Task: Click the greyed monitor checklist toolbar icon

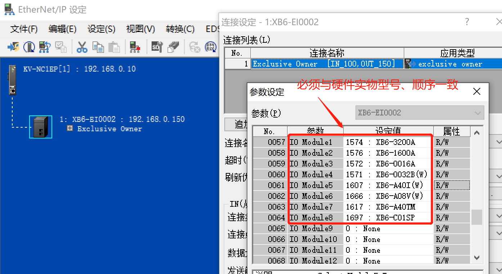Action: 60,47
